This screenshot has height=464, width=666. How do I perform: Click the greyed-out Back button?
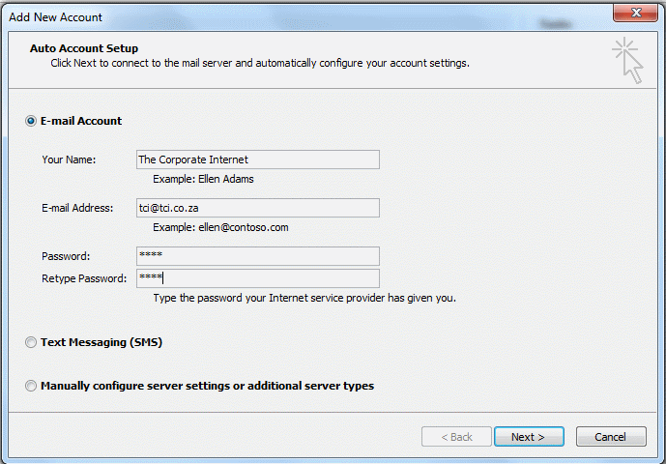tap(456, 437)
